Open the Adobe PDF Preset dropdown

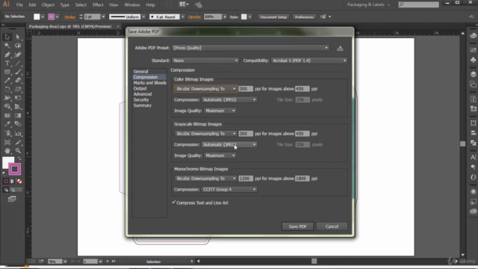coord(251,48)
